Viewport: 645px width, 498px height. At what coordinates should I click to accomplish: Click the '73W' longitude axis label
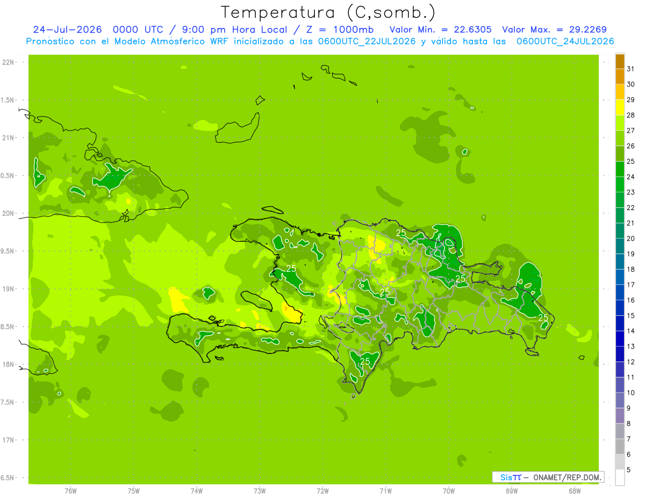point(260,491)
